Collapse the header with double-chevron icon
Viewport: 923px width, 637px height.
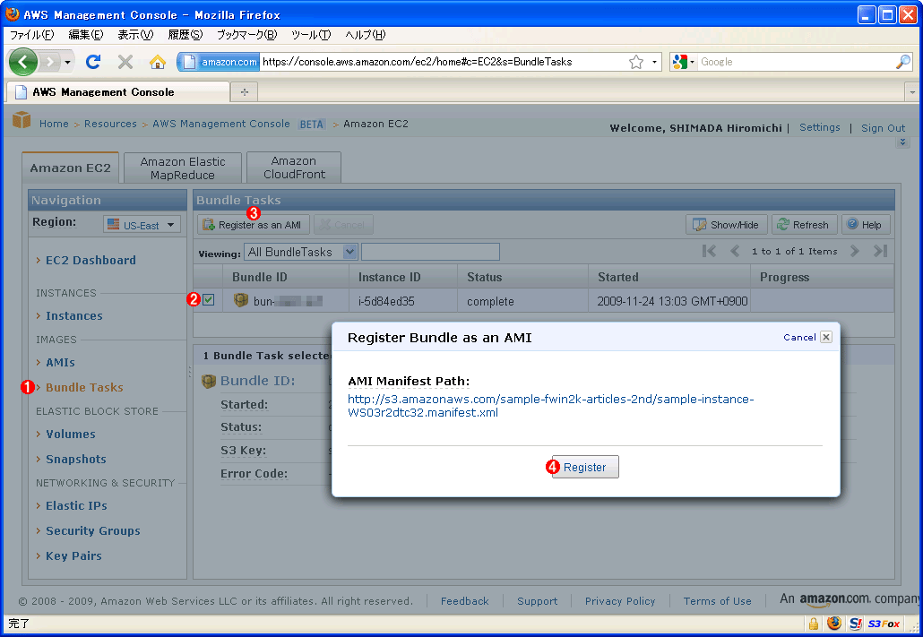902,142
